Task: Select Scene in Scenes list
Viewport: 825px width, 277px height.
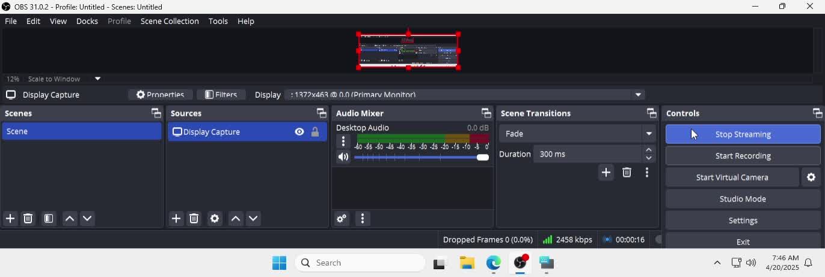Action: pyautogui.click(x=82, y=131)
